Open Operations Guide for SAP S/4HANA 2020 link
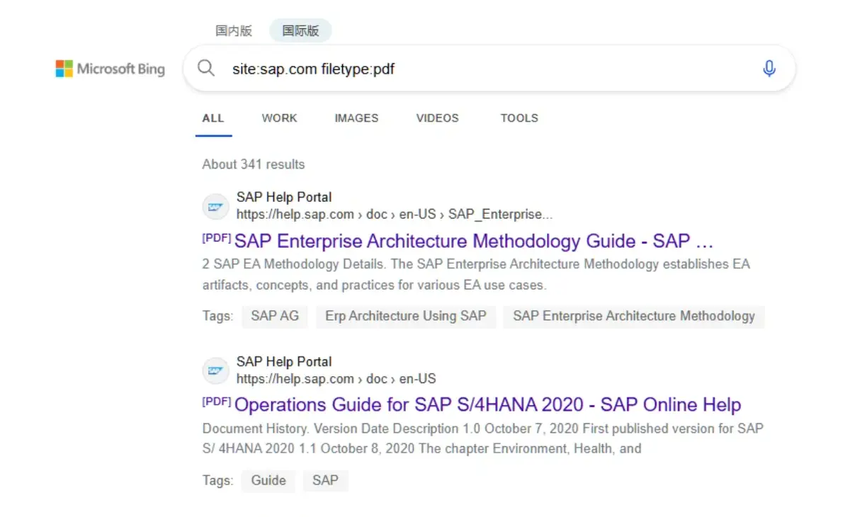 (487, 405)
